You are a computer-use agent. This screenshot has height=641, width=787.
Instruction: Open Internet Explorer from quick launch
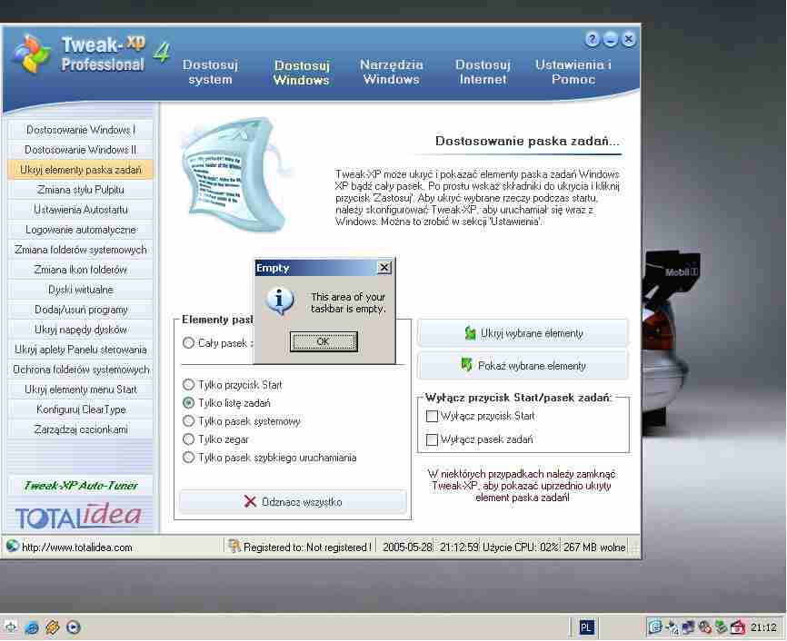tap(32, 626)
